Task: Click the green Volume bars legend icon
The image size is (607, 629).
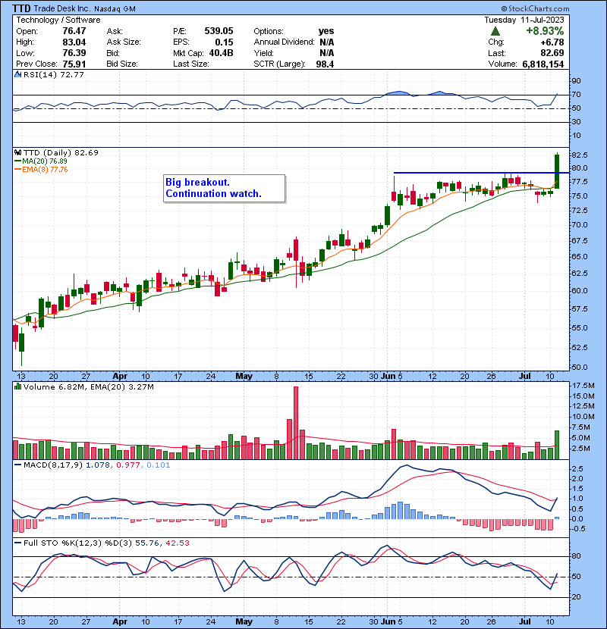Action: coord(17,387)
